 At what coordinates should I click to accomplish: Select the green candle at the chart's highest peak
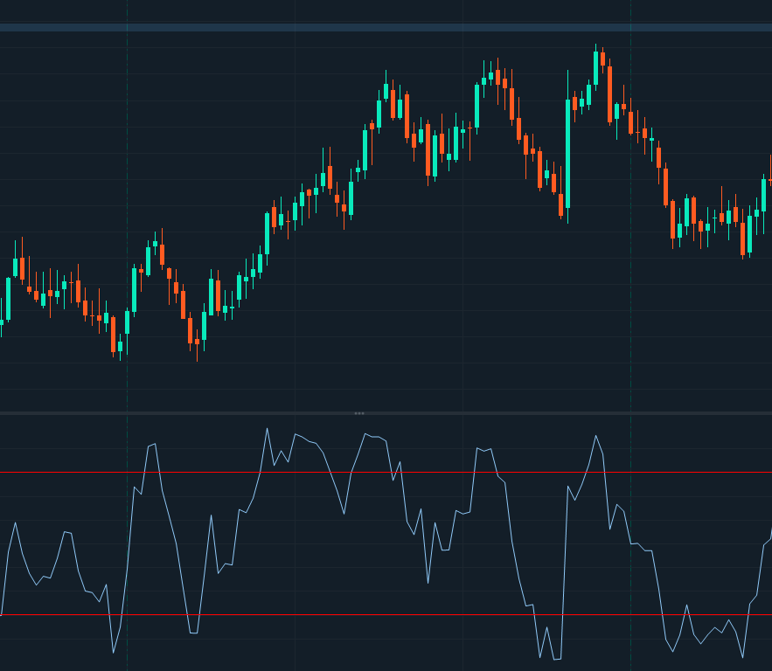[595, 68]
